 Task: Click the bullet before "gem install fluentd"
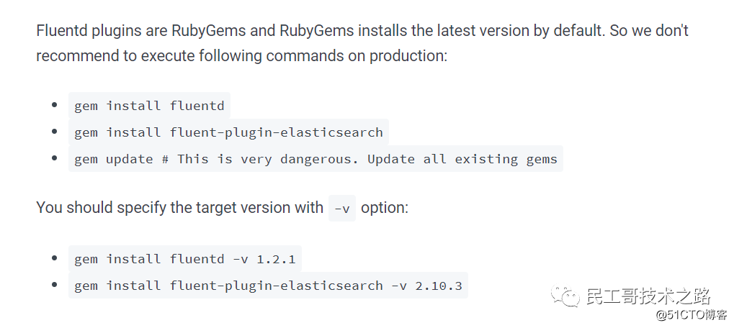point(54,106)
